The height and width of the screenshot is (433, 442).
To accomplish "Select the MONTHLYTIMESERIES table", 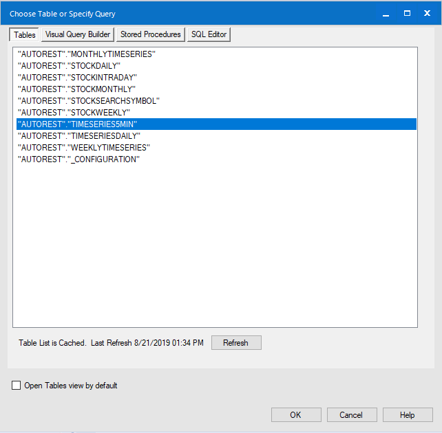I will tap(87, 54).
